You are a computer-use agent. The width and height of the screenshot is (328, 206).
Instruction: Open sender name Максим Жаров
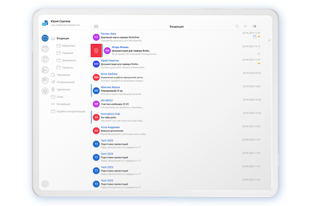click(110, 87)
